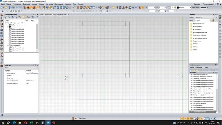Open the Модель layer dropdown
This screenshot has width=222, height=125.
190,8
